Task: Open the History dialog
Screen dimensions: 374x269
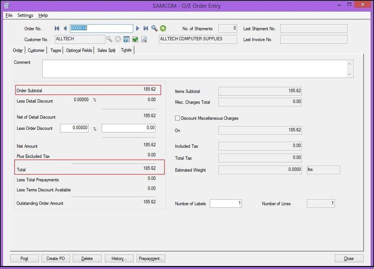Action: coord(119,259)
